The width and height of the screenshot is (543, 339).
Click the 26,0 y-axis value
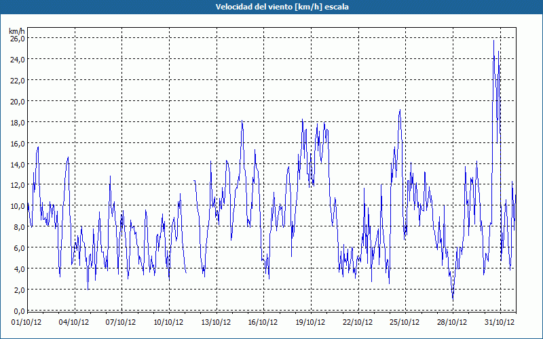tap(18, 39)
